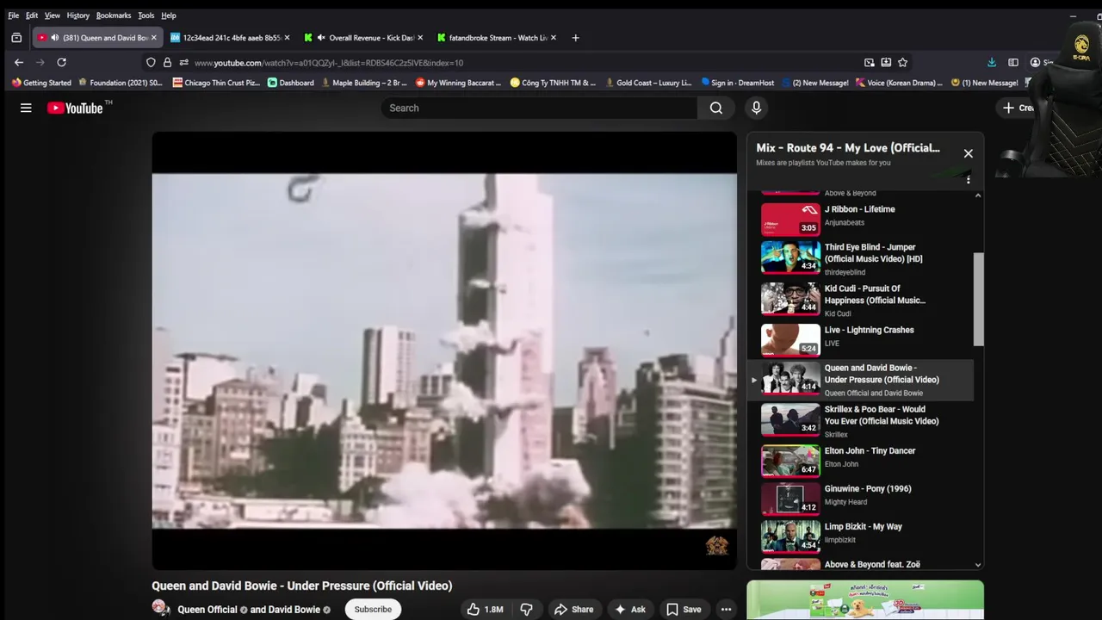
Task: Click the video player to pause
Action: tap(444, 350)
